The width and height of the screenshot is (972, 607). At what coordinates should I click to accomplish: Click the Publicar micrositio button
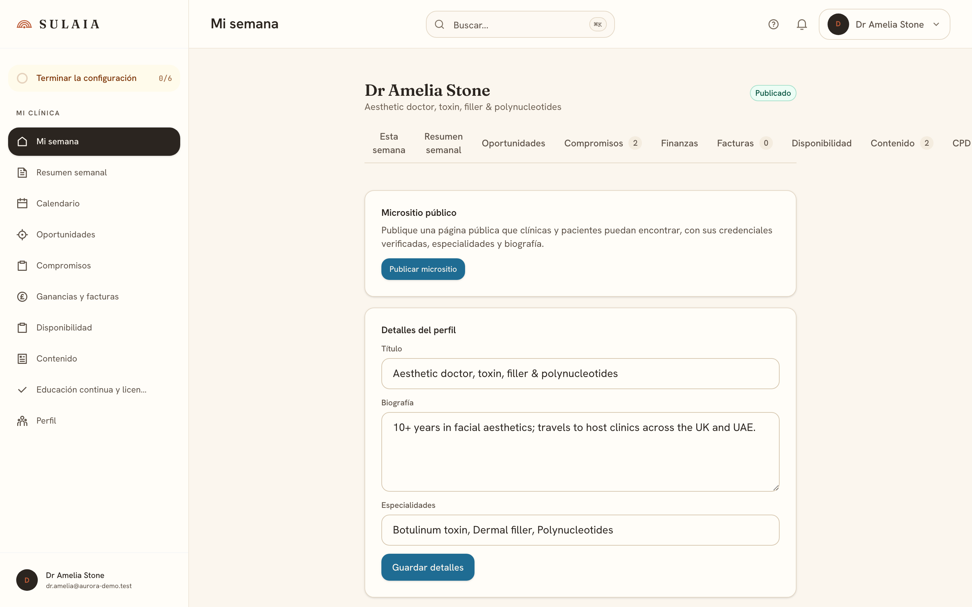tap(423, 269)
